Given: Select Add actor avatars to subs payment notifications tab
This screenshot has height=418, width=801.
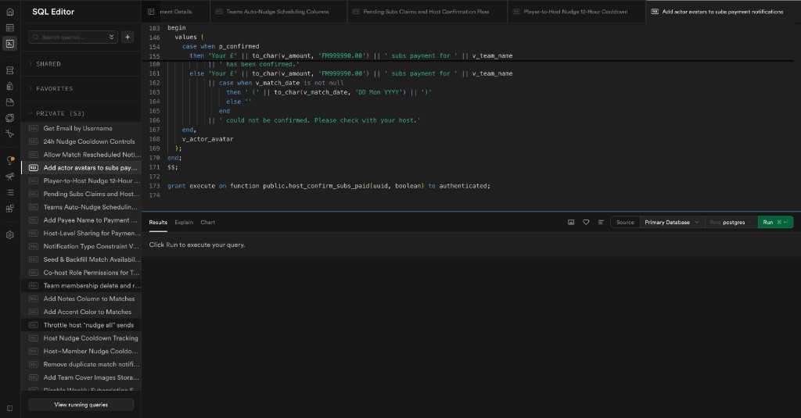Looking at the screenshot, I should pyautogui.click(x=722, y=11).
